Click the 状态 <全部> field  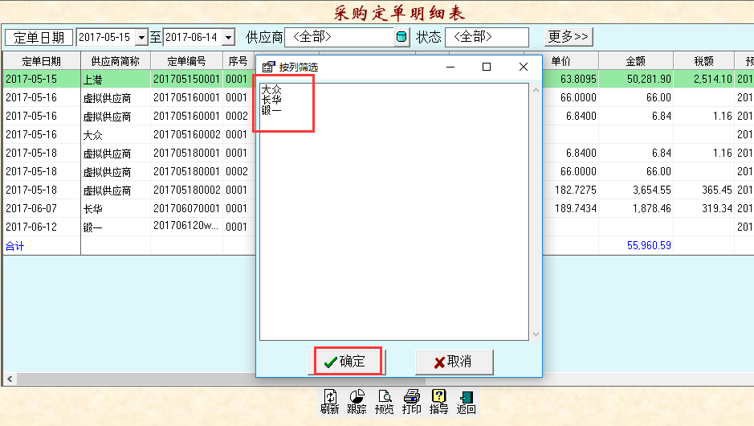487,37
